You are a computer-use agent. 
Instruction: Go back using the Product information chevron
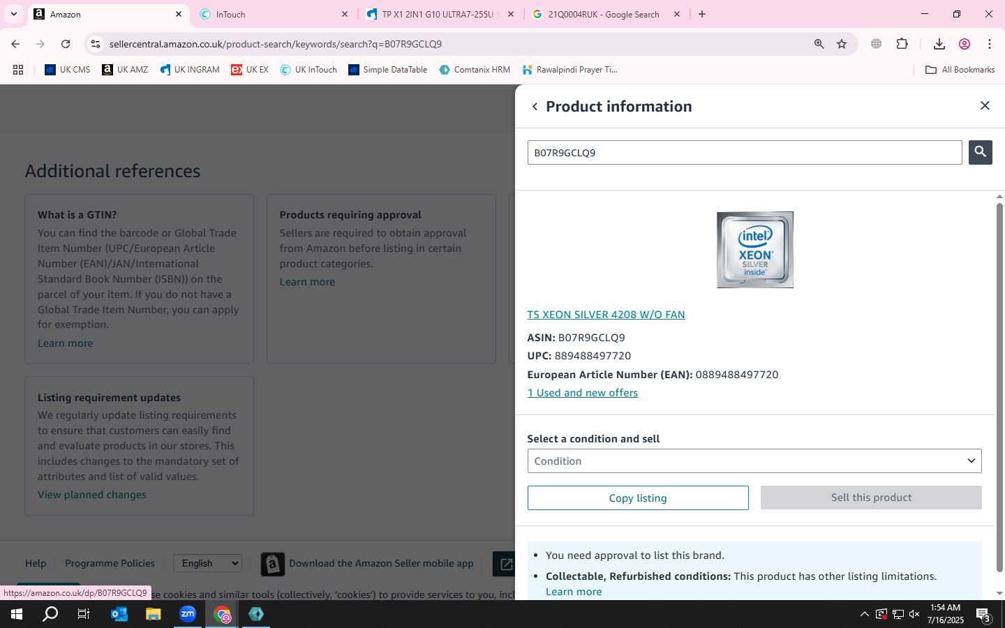[x=535, y=107]
